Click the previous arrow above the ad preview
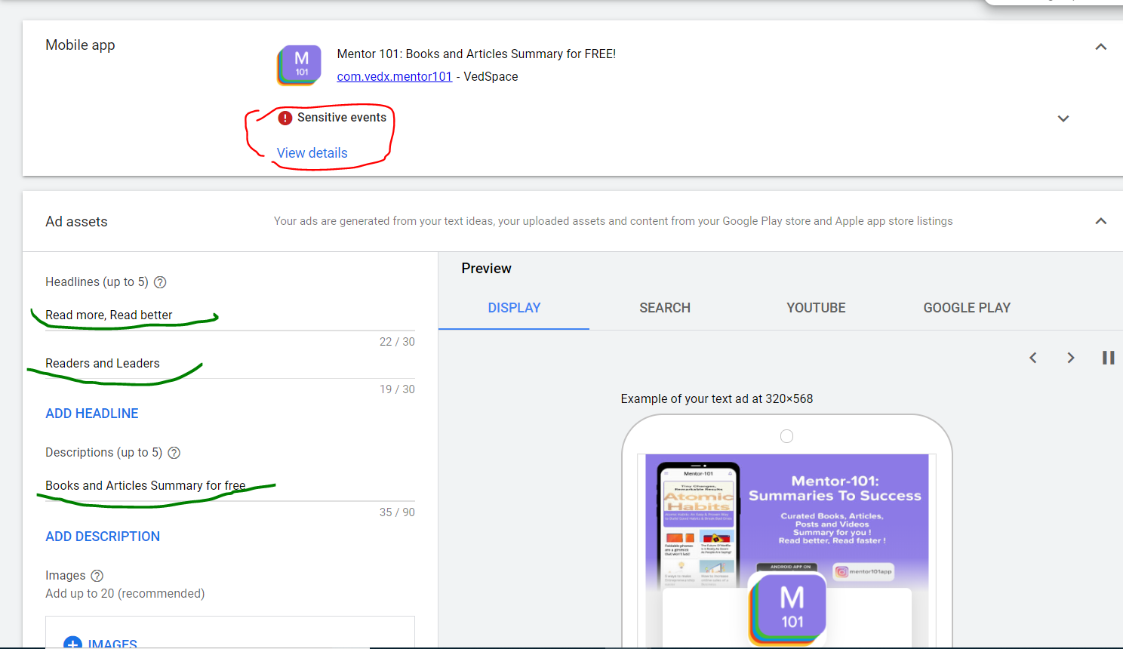Image resolution: width=1123 pixels, height=649 pixels. click(x=1032, y=358)
